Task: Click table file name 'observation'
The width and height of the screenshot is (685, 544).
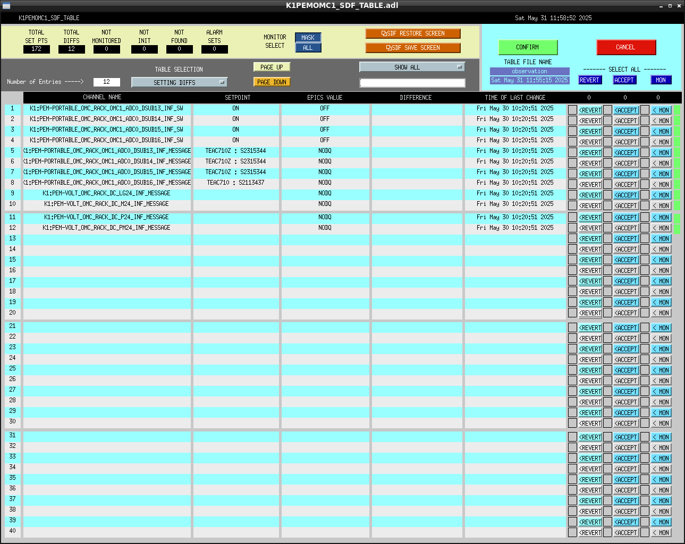Action: pyautogui.click(x=530, y=71)
